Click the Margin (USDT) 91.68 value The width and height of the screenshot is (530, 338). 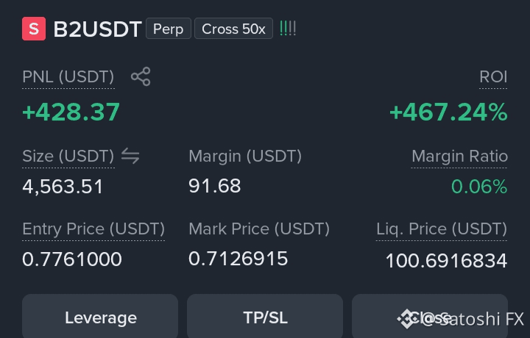click(x=215, y=186)
